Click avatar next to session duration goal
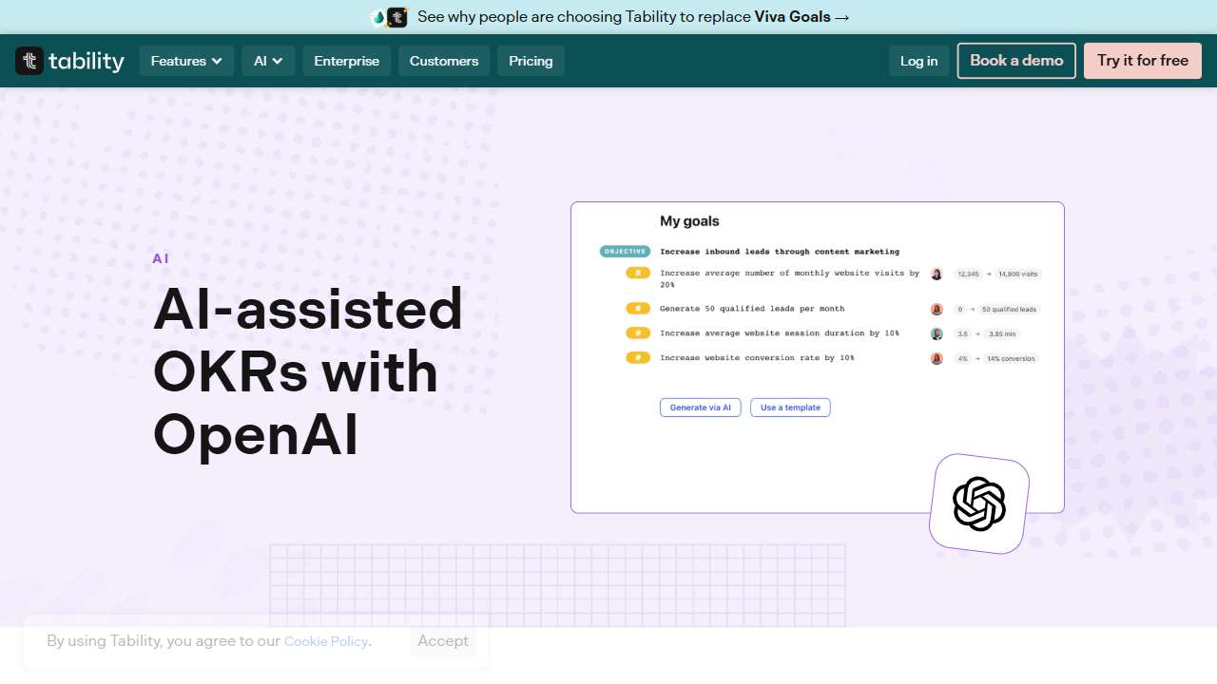Viewport: 1217px width, 684px height. (x=937, y=333)
